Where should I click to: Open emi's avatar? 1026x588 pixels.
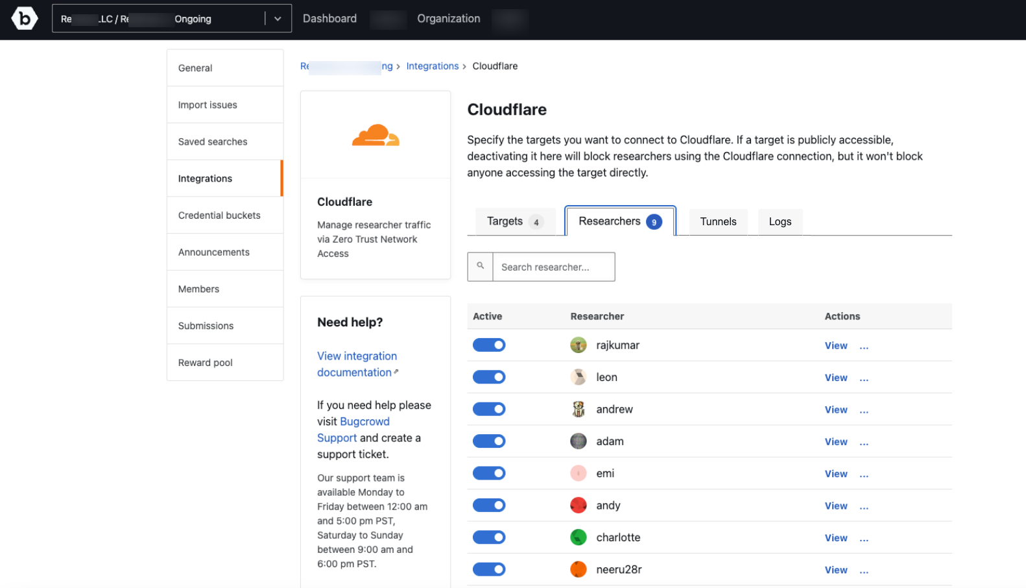pyautogui.click(x=578, y=473)
